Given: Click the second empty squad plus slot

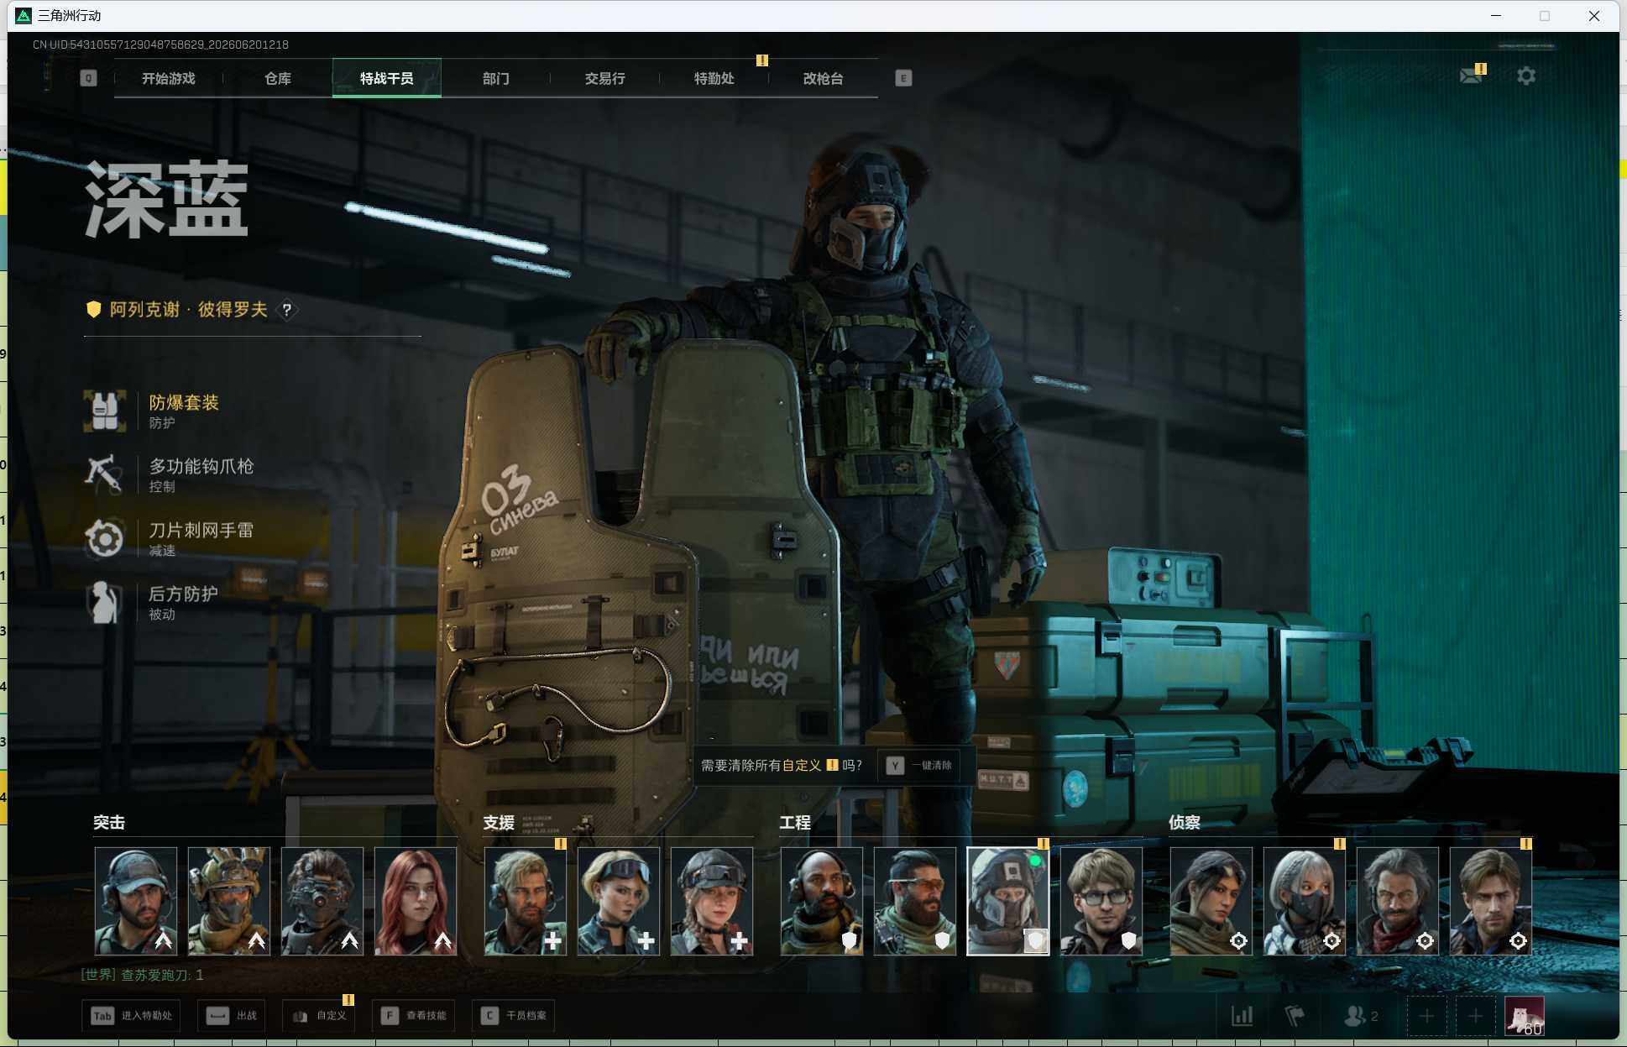Looking at the screenshot, I should click(1475, 1016).
